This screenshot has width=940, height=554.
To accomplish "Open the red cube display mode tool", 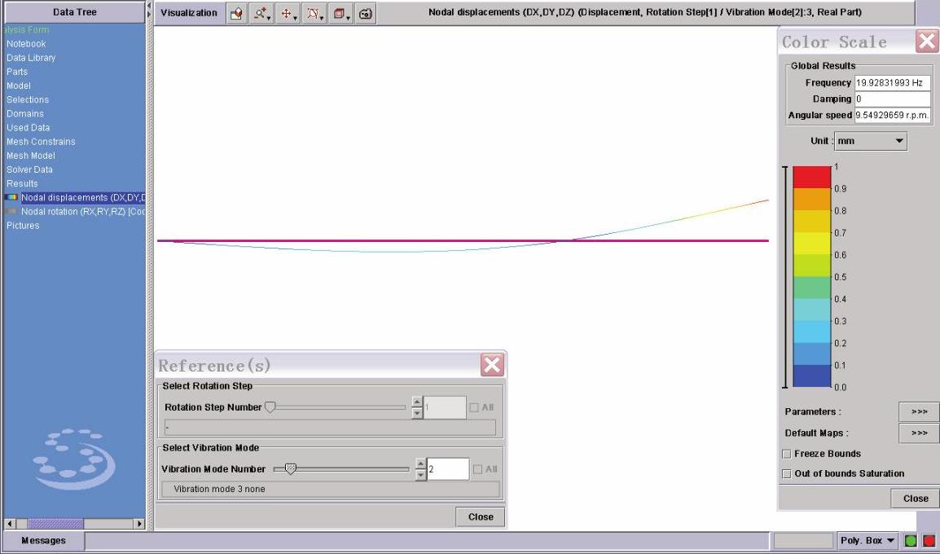I will pos(340,13).
